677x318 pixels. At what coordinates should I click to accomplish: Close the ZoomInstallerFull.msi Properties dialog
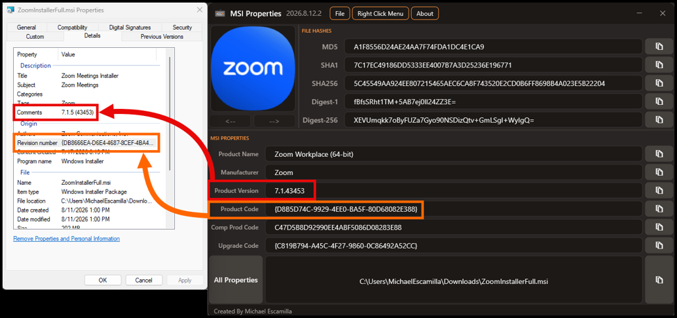tap(199, 10)
